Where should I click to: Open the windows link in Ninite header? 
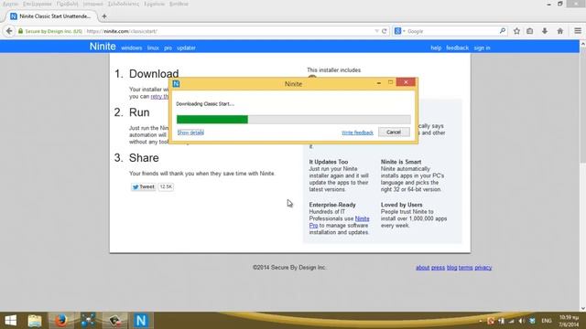[132, 48]
